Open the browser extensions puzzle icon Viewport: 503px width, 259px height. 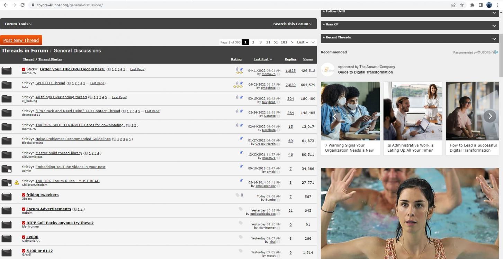(472, 5)
